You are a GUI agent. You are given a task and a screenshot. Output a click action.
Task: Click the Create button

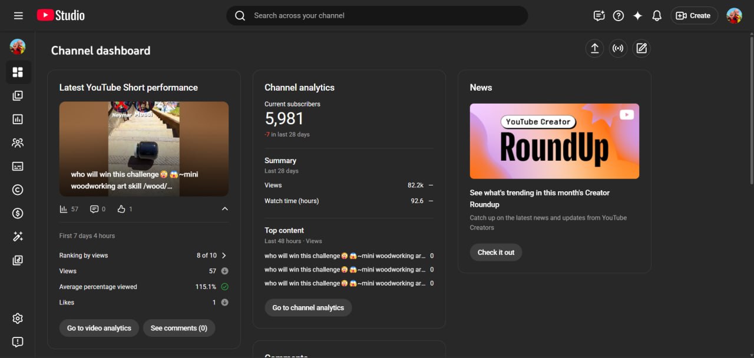tap(694, 16)
